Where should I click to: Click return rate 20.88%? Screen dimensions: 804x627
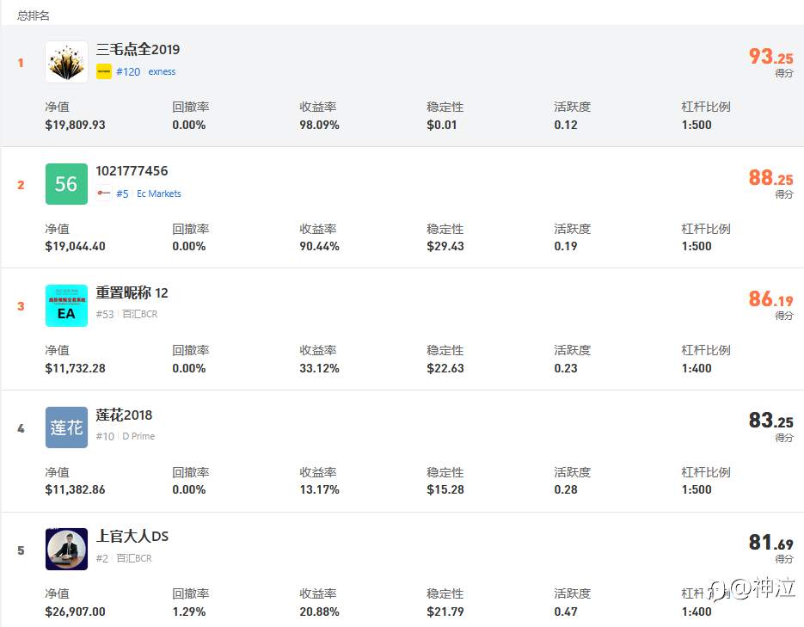point(319,612)
